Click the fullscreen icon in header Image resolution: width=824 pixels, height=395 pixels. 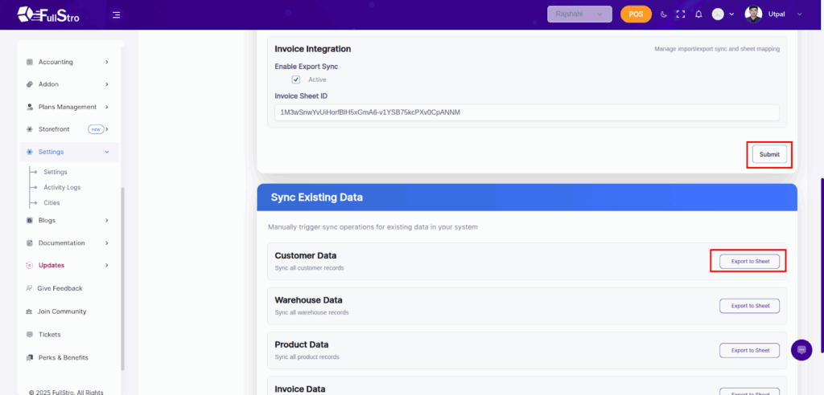tap(681, 14)
